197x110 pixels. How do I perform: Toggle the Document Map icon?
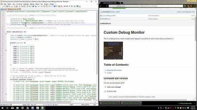click(59, 6)
